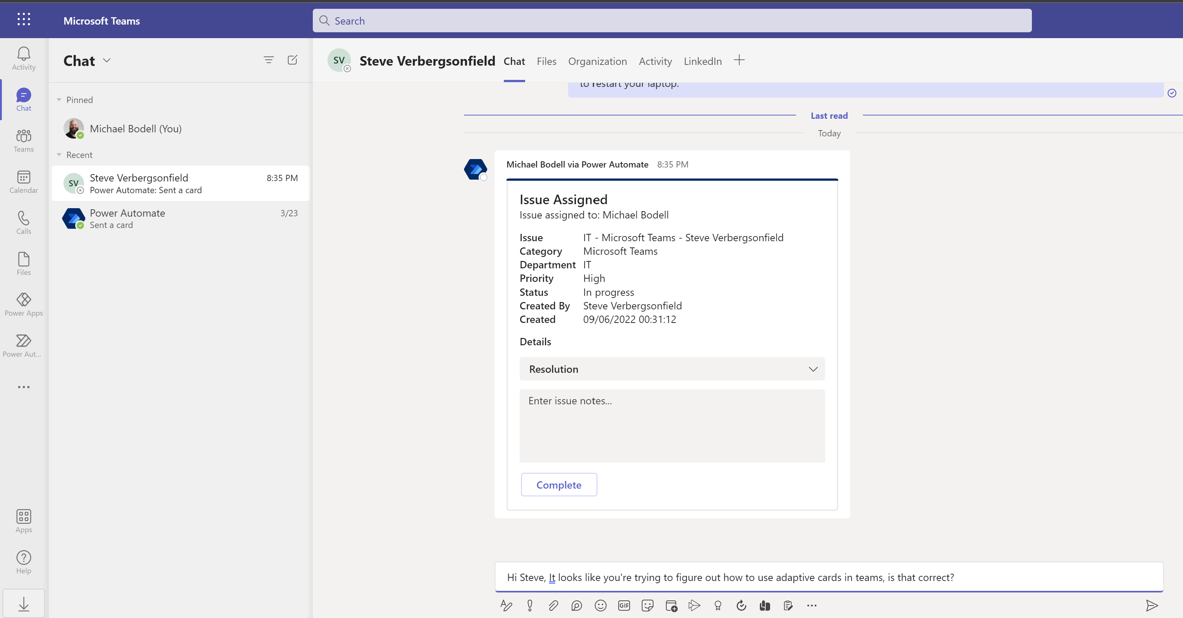Viewport: 1183px width, 618px height.
Task: Click the Power Automate sender avatar
Action: [475, 169]
